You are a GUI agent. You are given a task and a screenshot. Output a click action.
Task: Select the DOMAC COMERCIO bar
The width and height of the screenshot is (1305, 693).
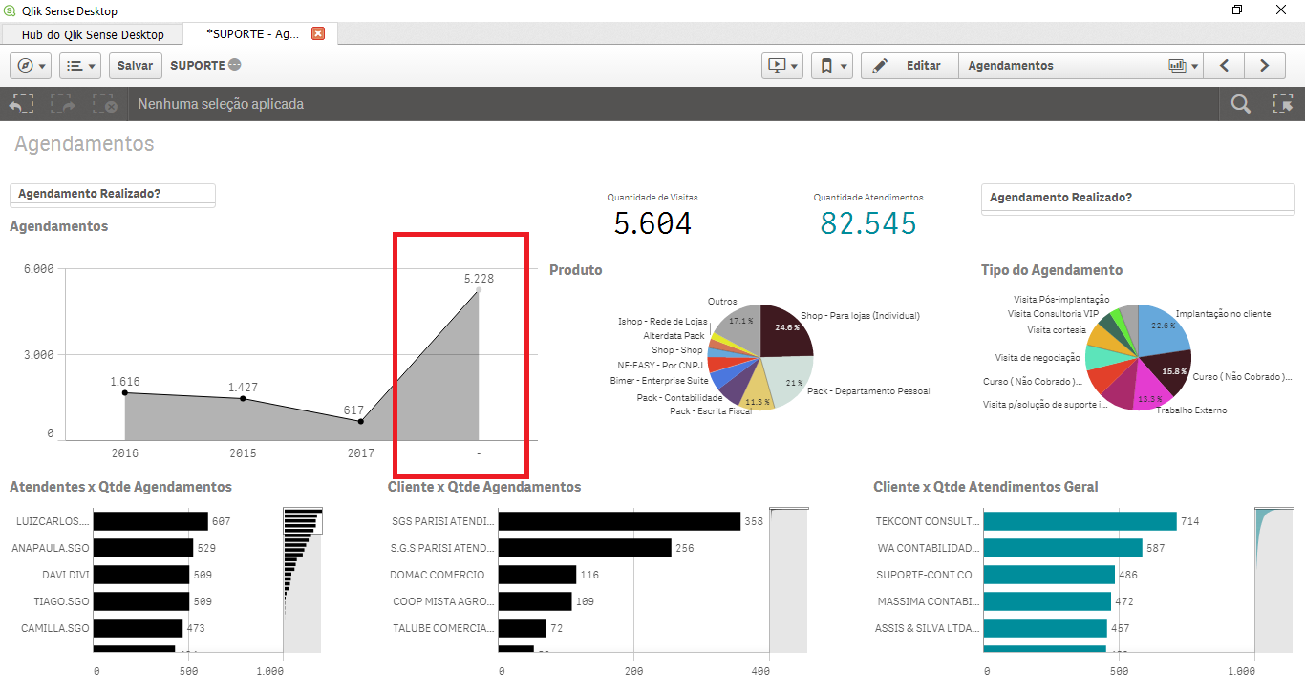pyautogui.click(x=537, y=575)
